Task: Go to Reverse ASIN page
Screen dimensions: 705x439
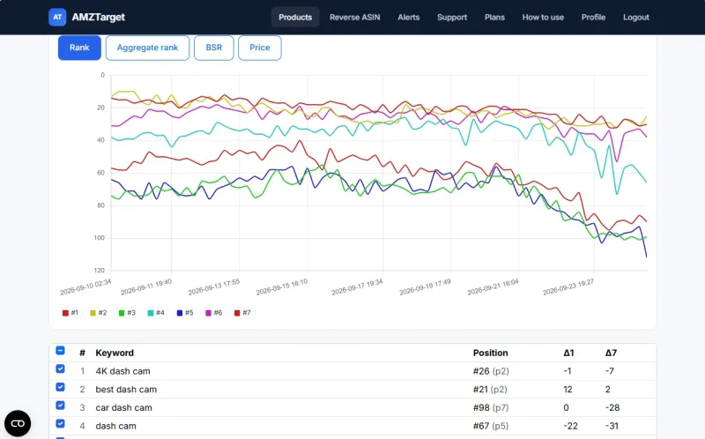Action: coord(355,17)
